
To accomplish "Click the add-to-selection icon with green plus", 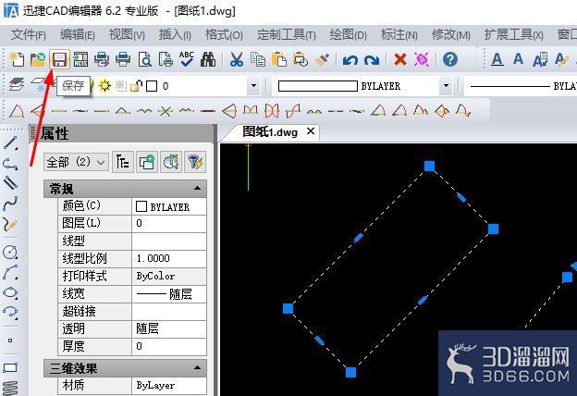I will pyautogui.click(x=146, y=162).
